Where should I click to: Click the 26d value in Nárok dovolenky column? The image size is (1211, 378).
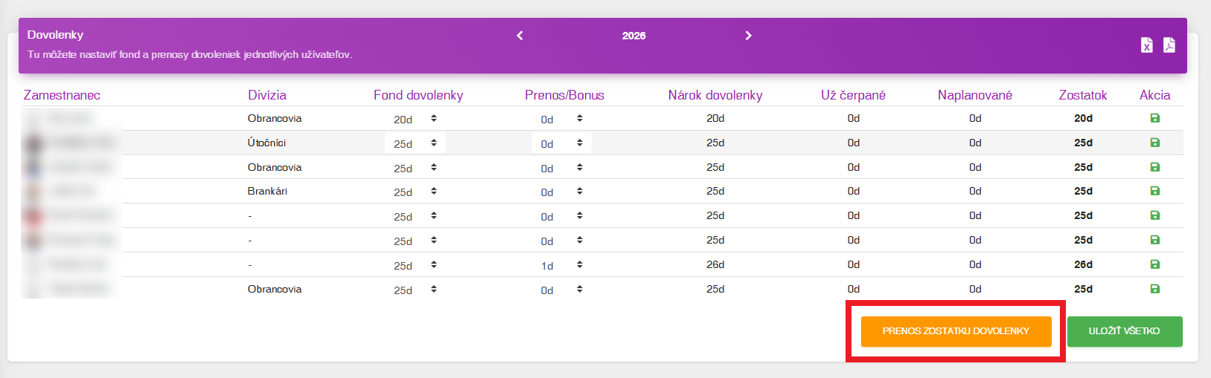click(x=715, y=264)
